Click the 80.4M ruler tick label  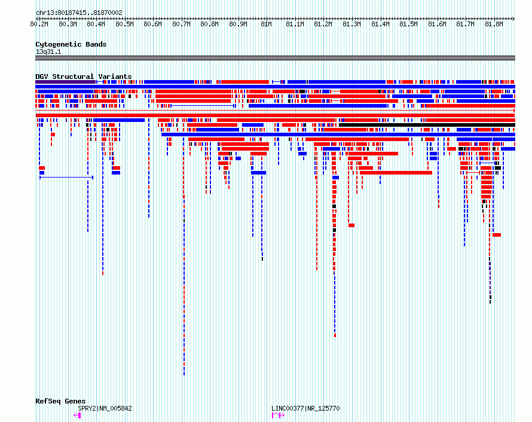(96, 24)
